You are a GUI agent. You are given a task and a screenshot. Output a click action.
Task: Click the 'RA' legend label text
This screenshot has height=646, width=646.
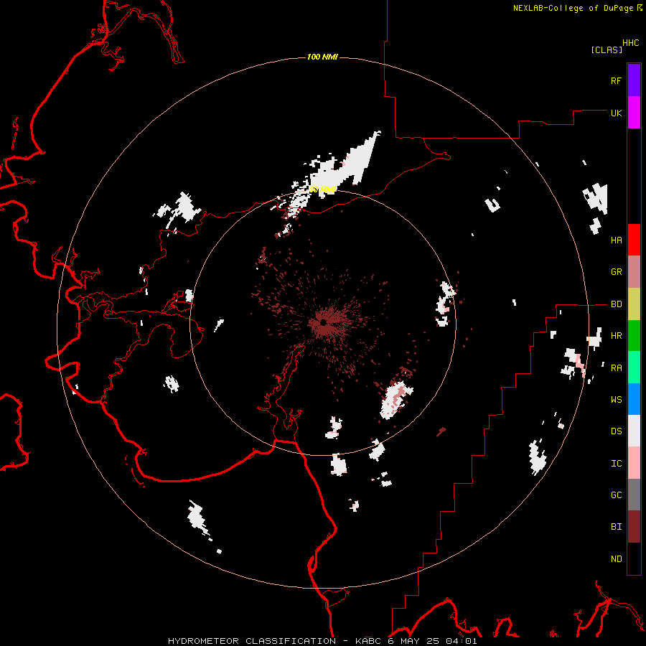click(x=616, y=368)
